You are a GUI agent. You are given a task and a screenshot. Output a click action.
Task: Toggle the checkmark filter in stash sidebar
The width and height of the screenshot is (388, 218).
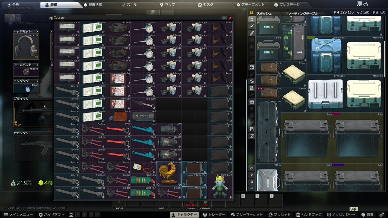(x=252, y=136)
